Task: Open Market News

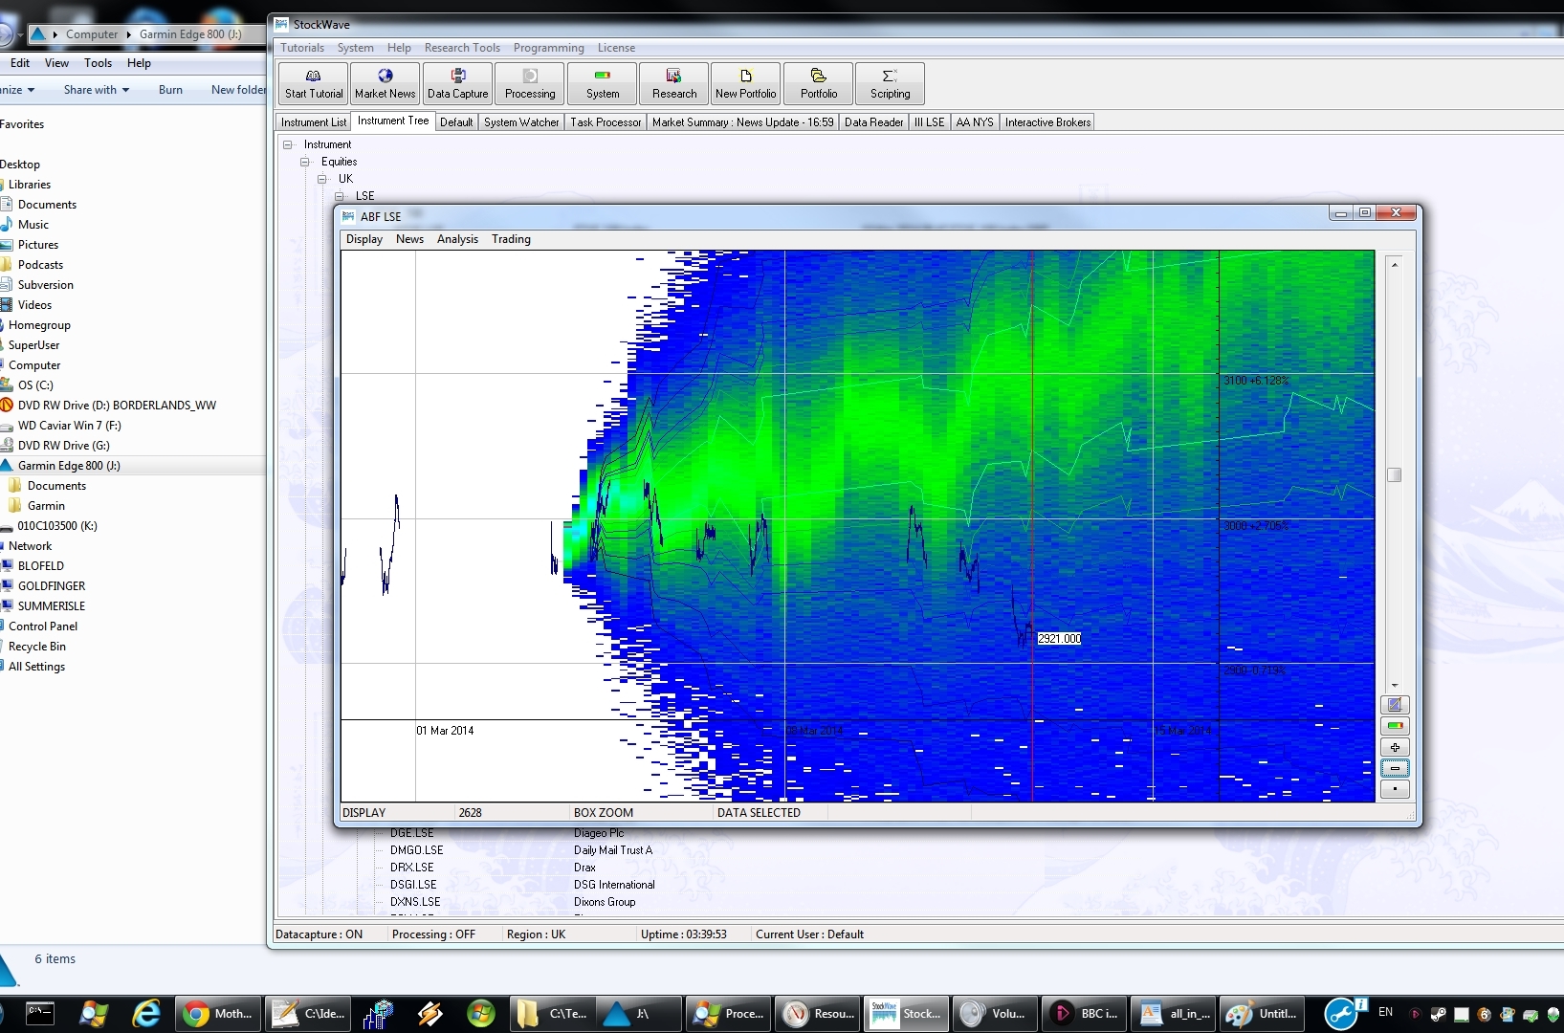Action: click(x=385, y=83)
